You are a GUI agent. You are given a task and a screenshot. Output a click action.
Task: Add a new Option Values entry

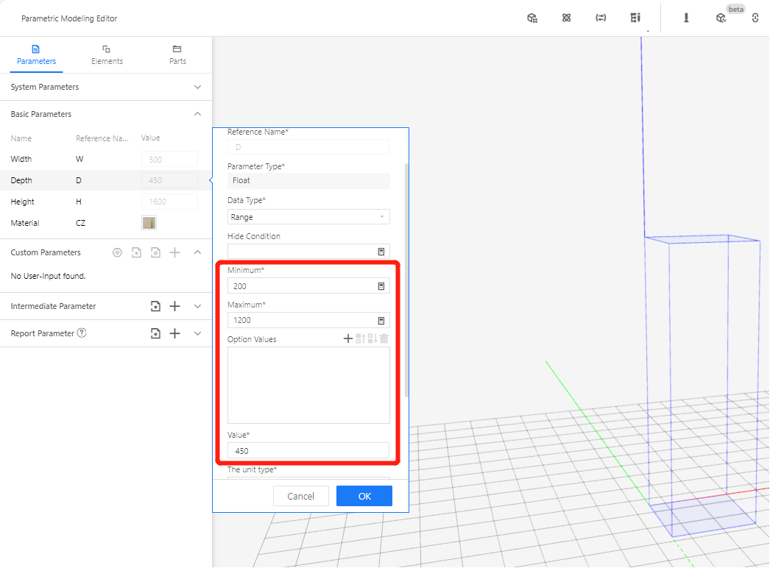coord(348,339)
